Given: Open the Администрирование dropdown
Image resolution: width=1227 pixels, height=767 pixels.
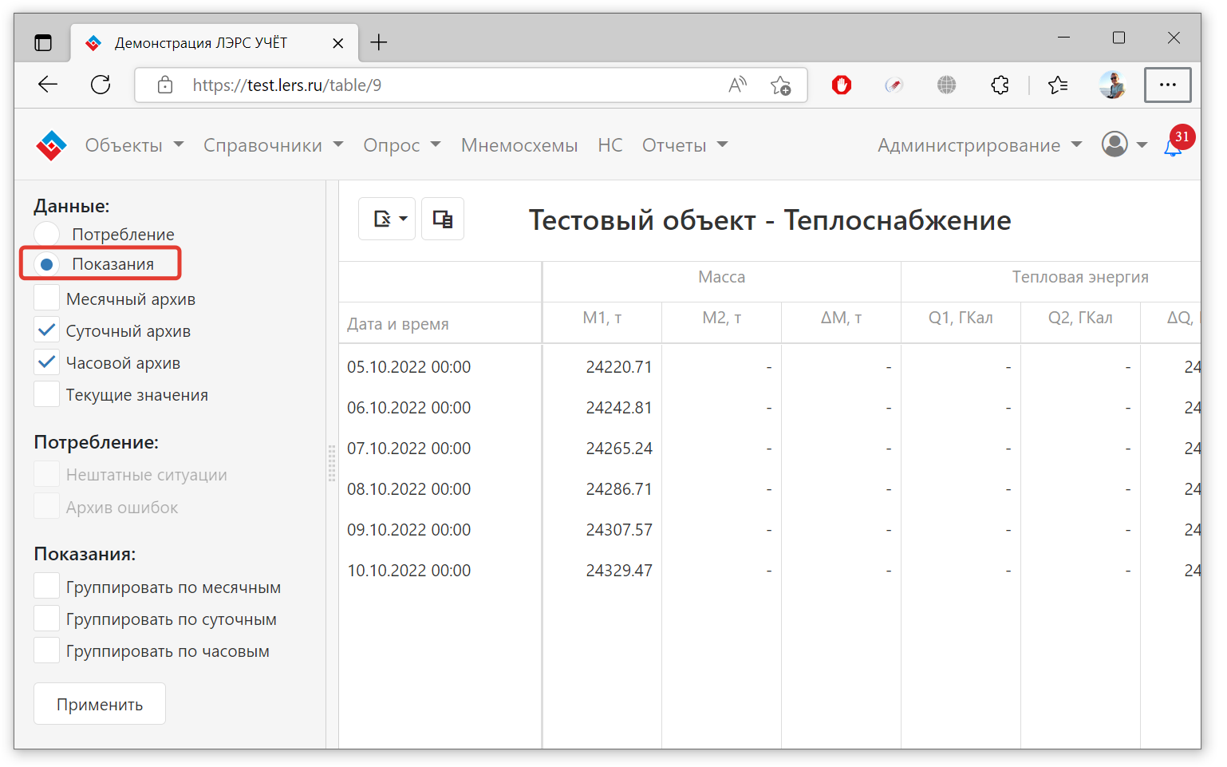Looking at the screenshot, I should pos(979,145).
